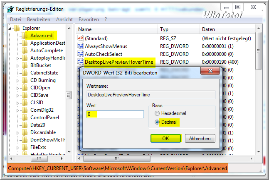Click tree pane horizontal scroll right arrow

coord(62,158)
